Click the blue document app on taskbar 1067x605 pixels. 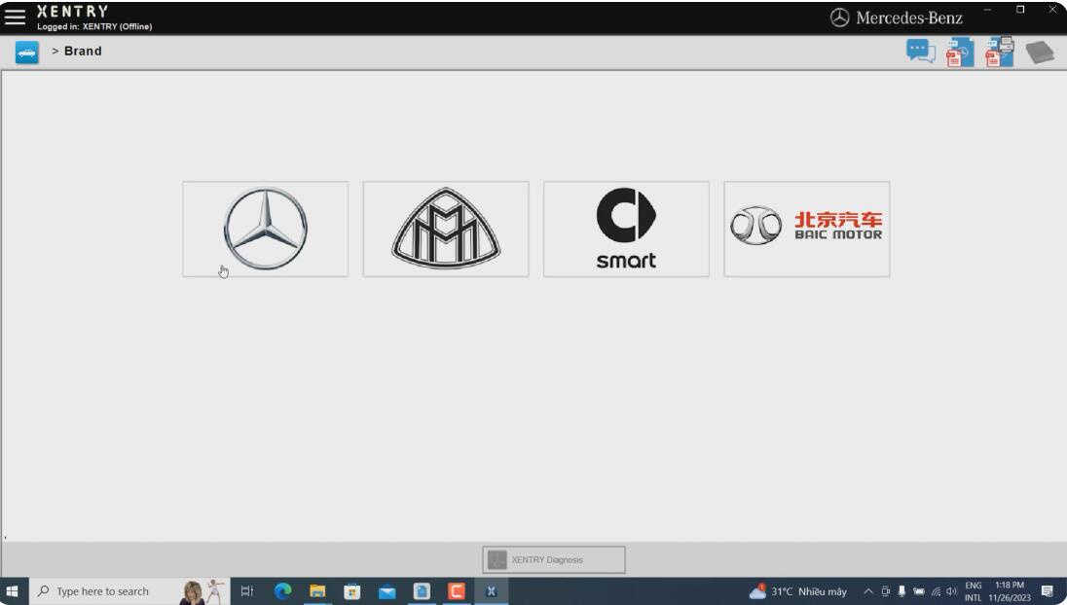pos(422,591)
